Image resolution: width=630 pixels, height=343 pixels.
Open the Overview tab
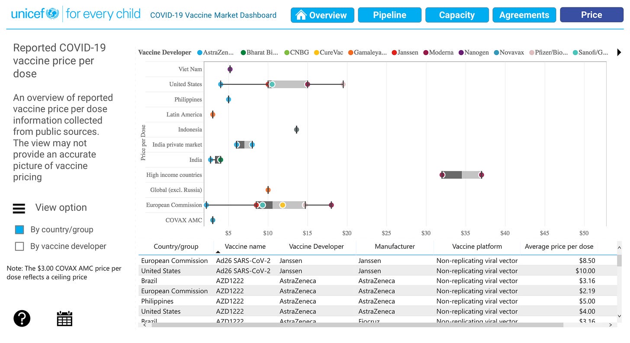(x=322, y=15)
